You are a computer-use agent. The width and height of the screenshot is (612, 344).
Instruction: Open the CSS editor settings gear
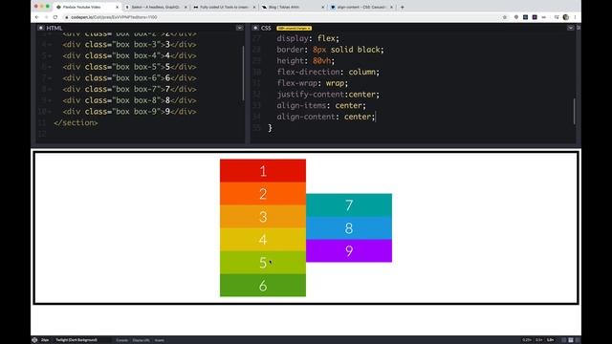255,28
